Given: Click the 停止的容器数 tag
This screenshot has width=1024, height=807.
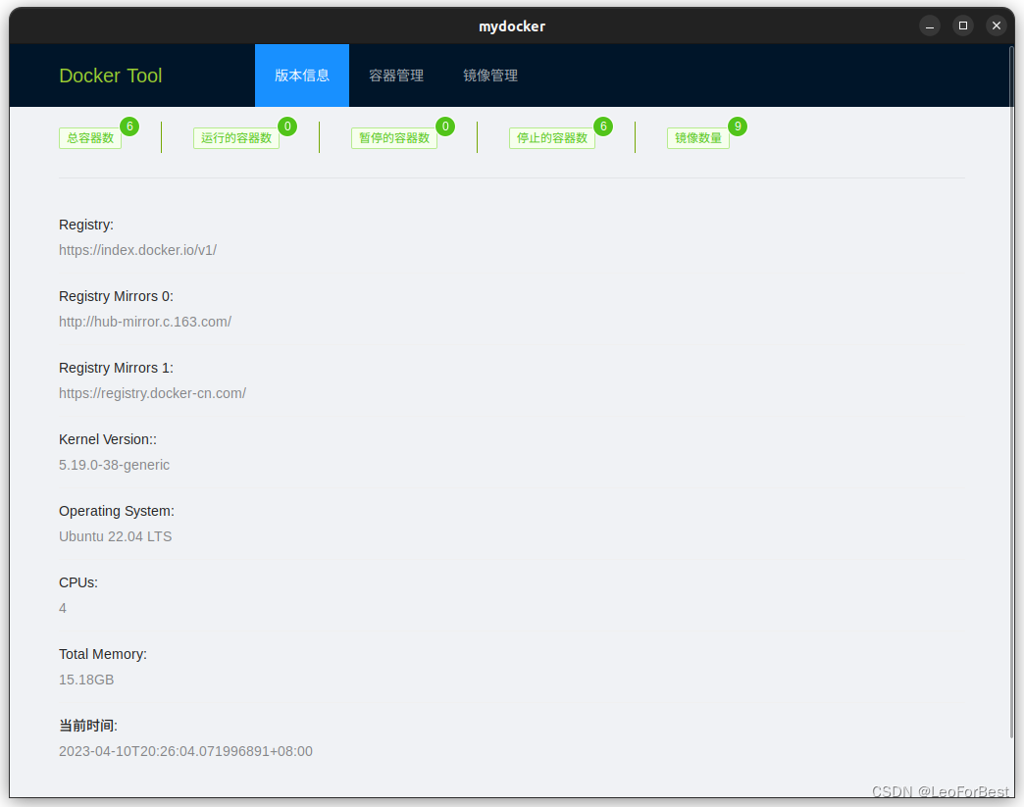Looking at the screenshot, I should 552,137.
